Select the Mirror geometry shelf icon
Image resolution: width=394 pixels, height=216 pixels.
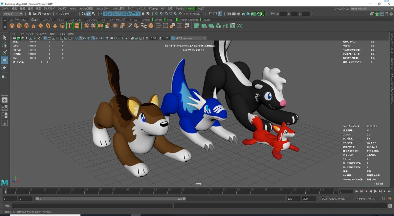click(x=101, y=26)
